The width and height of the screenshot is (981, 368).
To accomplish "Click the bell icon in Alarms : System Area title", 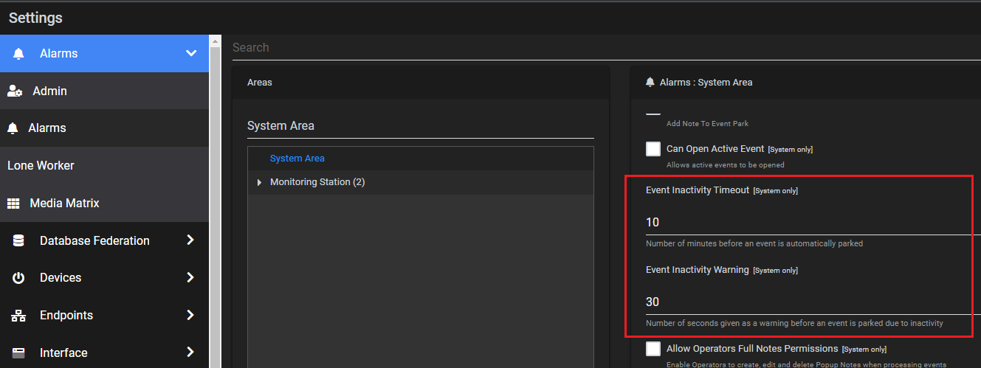I will click(650, 82).
